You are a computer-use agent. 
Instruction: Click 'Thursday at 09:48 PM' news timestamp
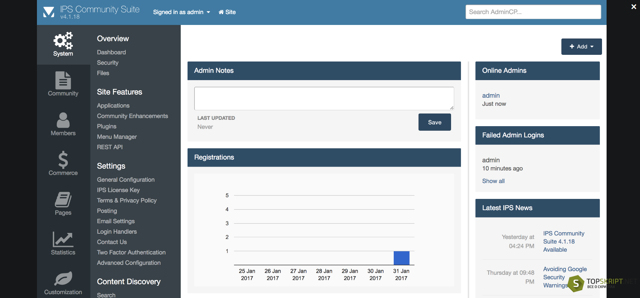(511, 277)
